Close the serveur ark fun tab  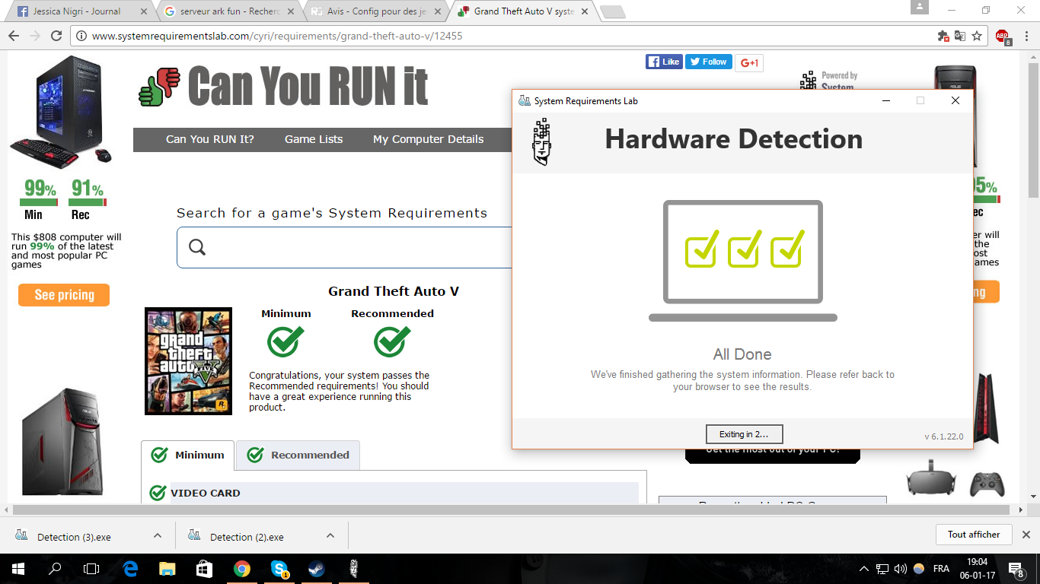[292, 11]
